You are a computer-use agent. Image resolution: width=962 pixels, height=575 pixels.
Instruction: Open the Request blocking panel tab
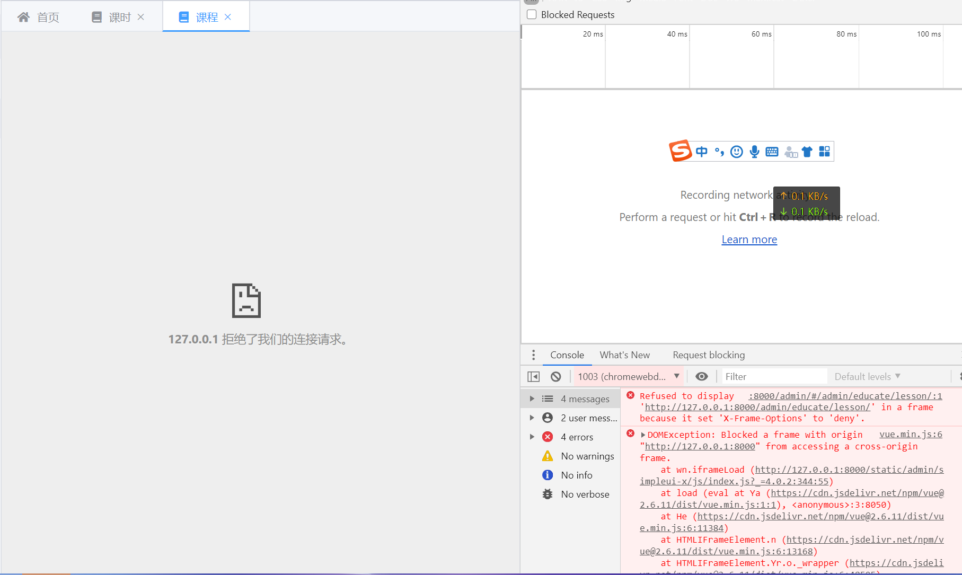click(x=709, y=355)
